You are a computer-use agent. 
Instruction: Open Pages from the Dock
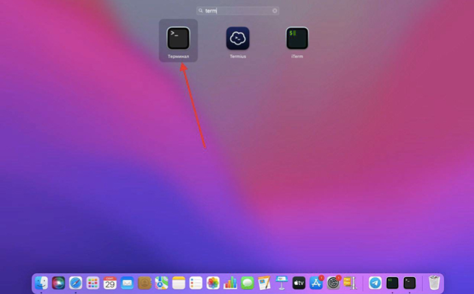(265, 283)
